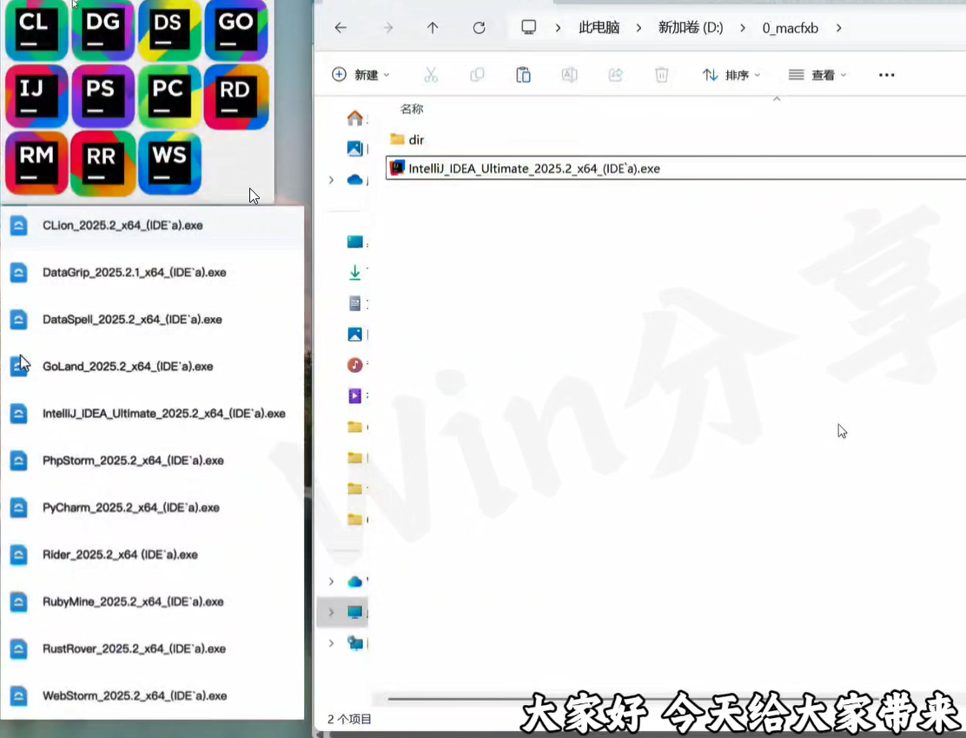This screenshot has width=966, height=738.
Task: Expand the Network tree node
Action: pos(332,643)
